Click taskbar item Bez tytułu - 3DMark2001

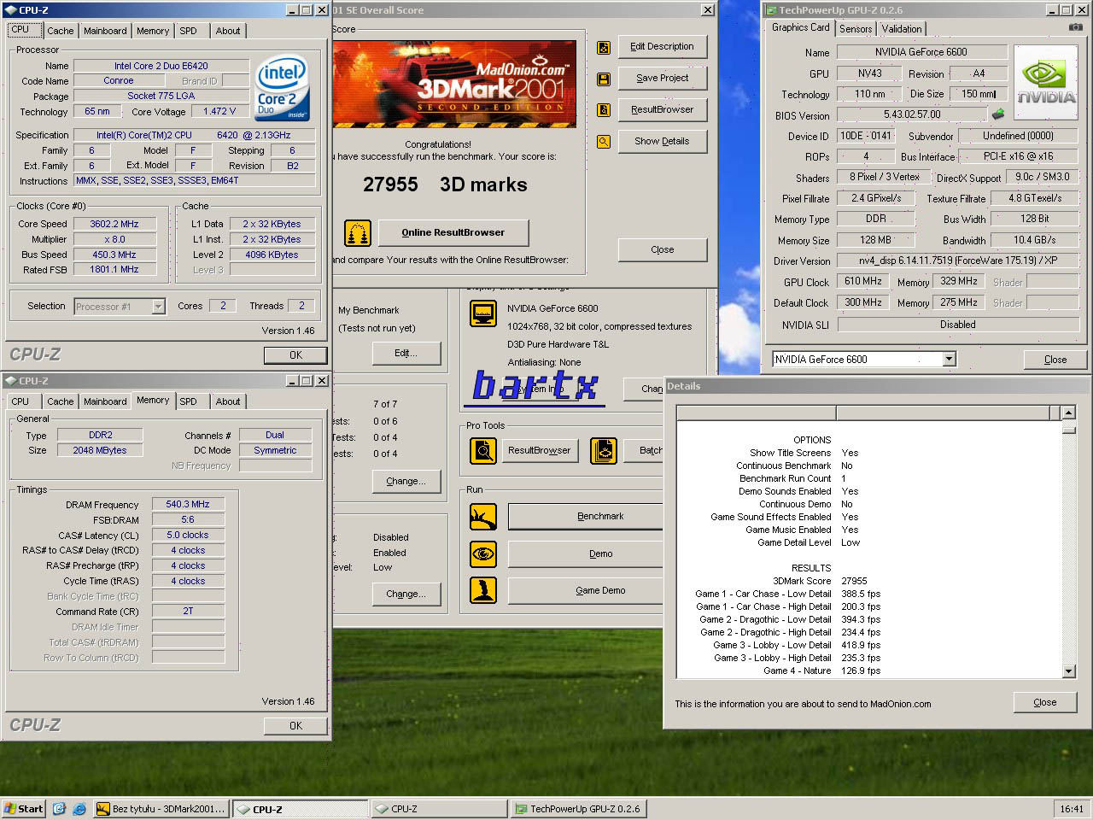click(161, 809)
